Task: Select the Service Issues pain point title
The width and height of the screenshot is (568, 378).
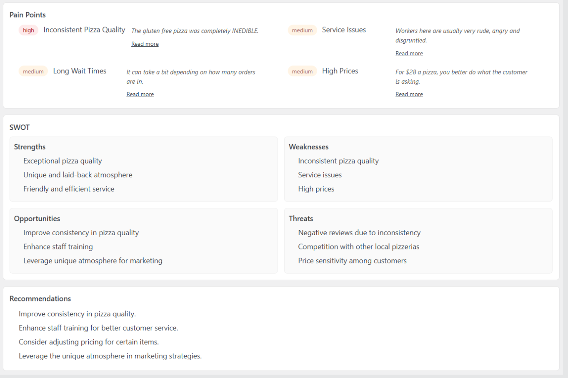Action: tap(344, 30)
